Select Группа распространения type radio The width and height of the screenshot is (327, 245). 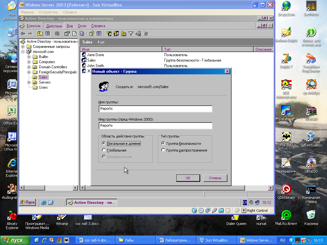click(x=163, y=150)
